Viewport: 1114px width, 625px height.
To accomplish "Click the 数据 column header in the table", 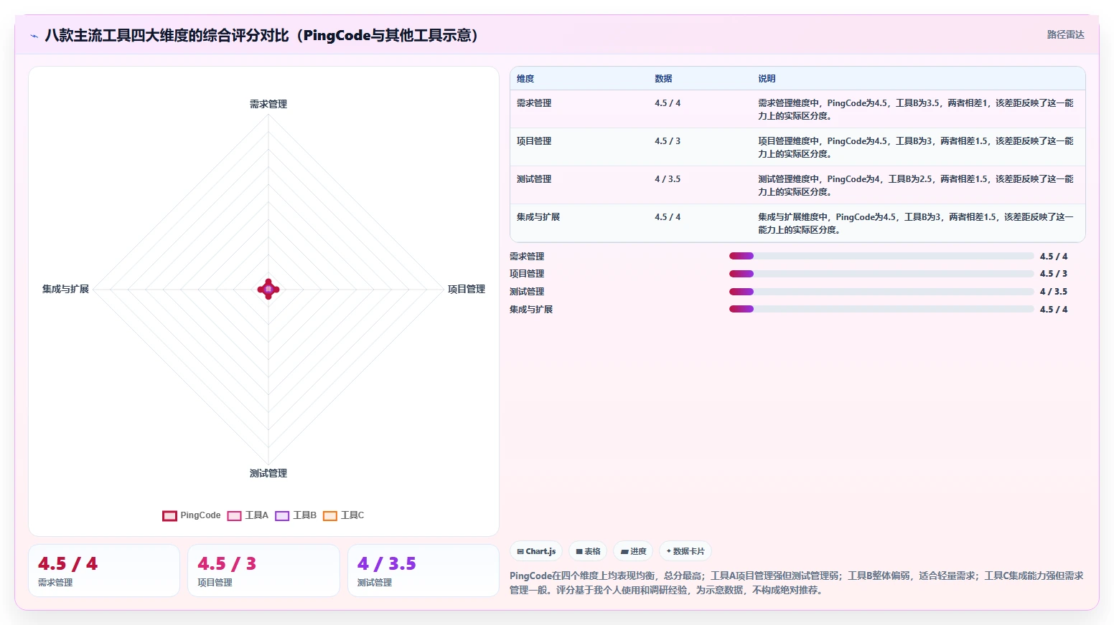I will point(663,79).
